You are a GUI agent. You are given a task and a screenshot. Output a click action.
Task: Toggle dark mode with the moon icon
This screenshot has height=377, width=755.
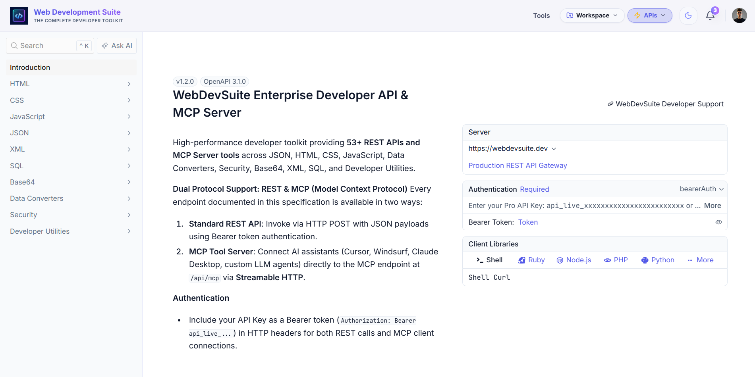[x=688, y=15]
